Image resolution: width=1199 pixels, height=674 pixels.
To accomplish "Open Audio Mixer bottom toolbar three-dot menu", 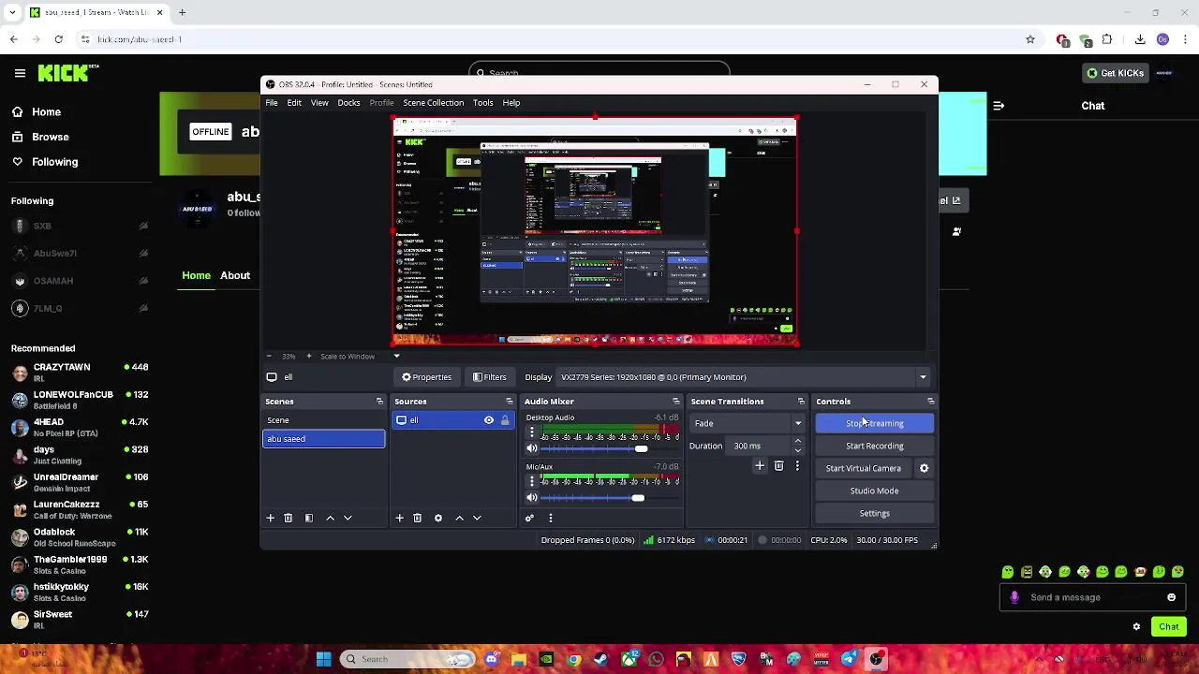I will 551,518.
